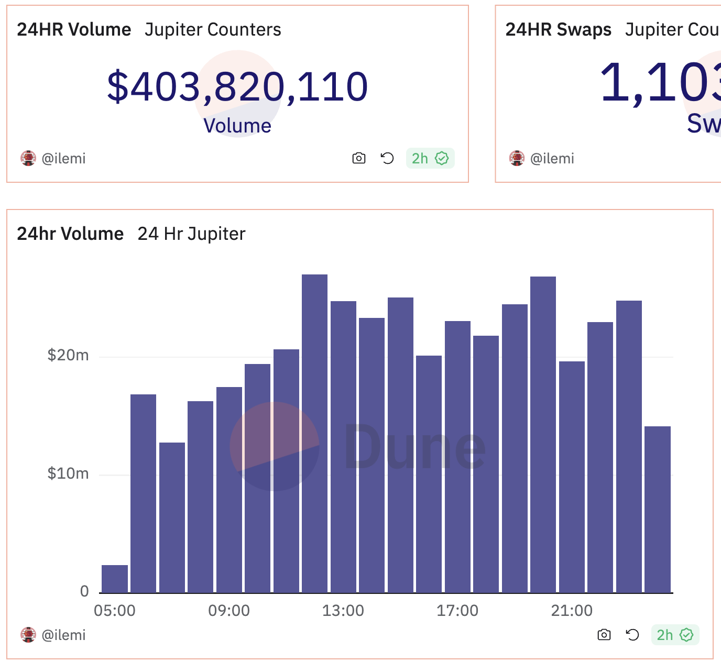Click the 2h verified badge on counter card
This screenshot has width=721, height=662.
pyautogui.click(x=430, y=158)
